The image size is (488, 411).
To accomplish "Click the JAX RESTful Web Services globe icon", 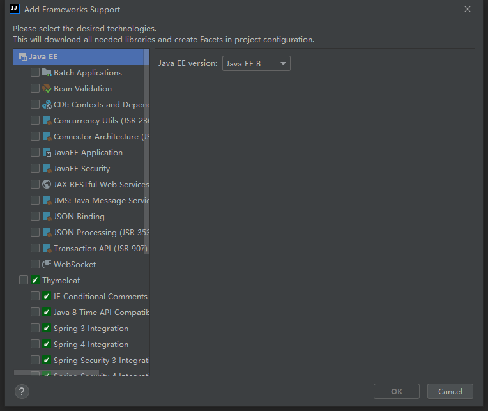I will point(47,184).
